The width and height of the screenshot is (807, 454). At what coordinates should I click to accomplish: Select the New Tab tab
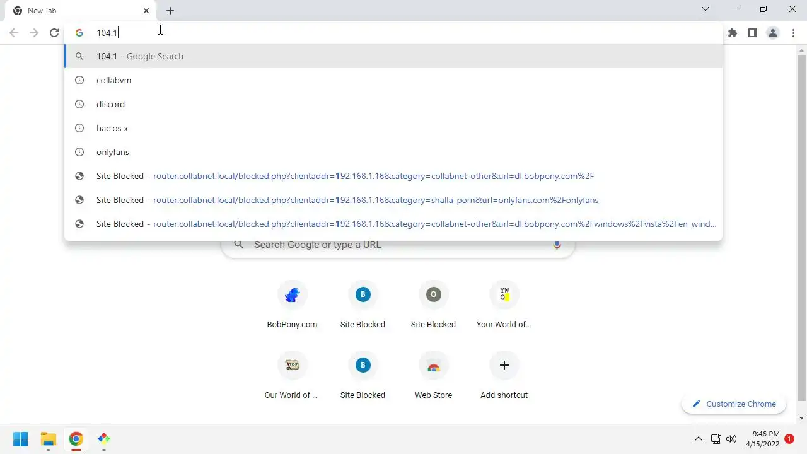coord(80,11)
